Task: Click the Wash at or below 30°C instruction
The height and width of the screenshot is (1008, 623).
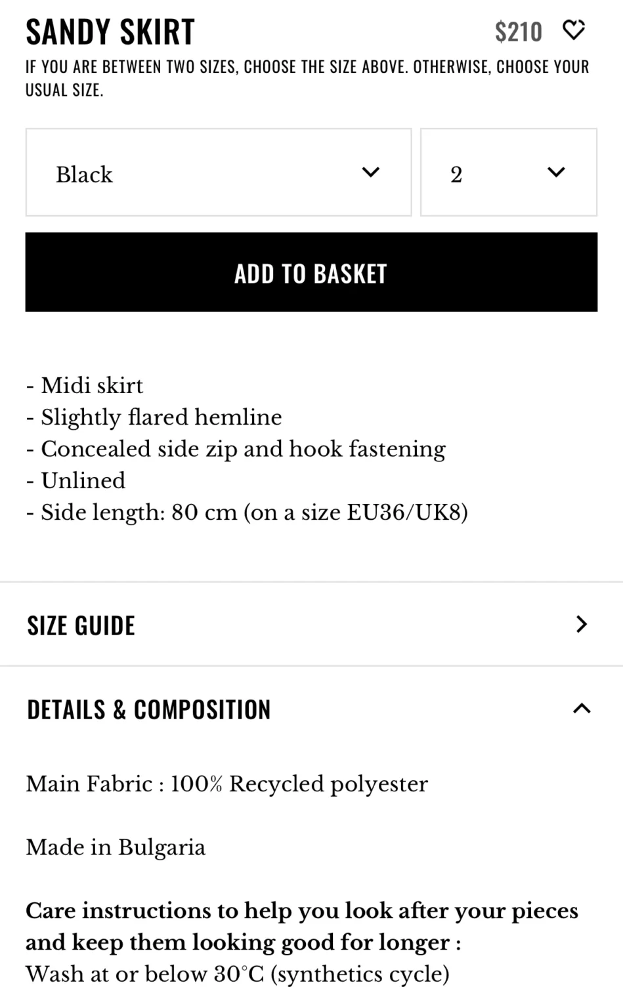Action: (238, 975)
